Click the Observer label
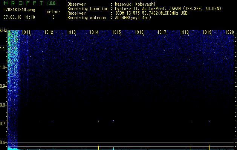 tap(76, 4)
